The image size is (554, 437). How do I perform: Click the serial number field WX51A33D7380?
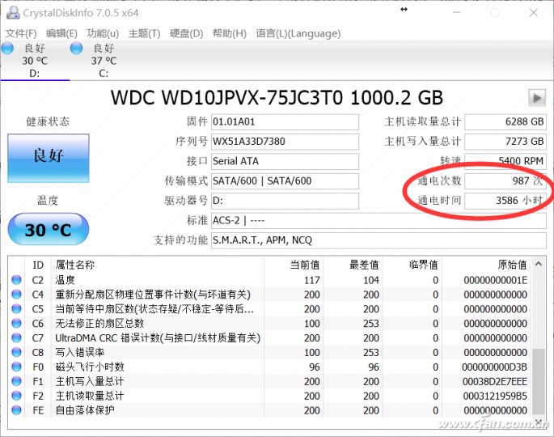click(285, 142)
